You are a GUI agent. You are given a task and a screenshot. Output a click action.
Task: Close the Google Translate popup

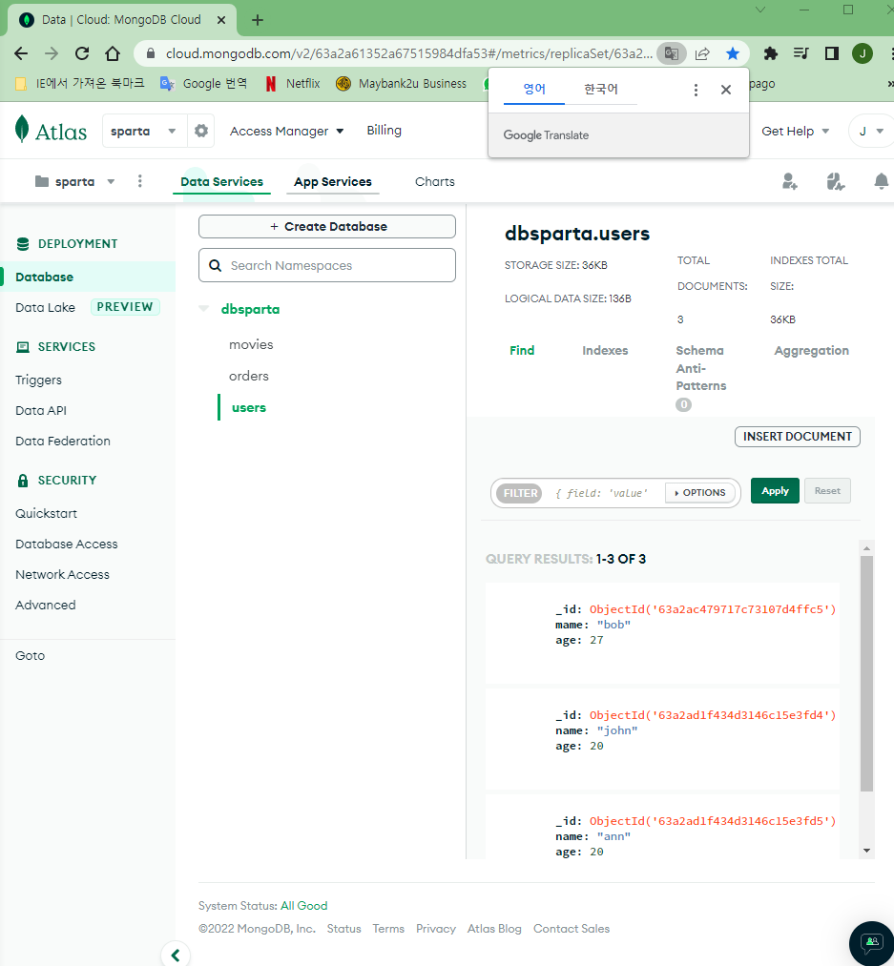click(726, 90)
